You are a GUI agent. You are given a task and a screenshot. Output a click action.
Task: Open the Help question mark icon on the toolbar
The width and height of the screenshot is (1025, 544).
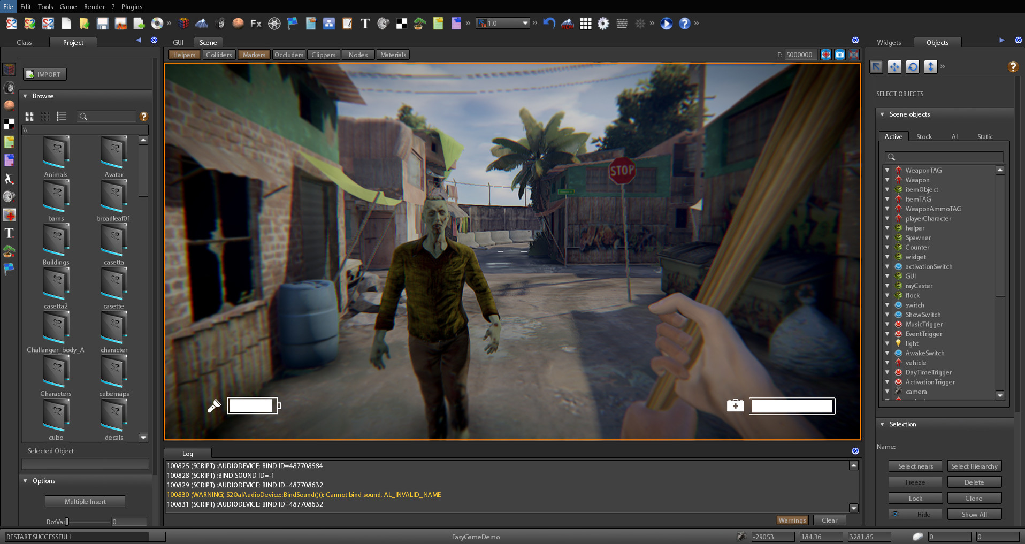[685, 24]
